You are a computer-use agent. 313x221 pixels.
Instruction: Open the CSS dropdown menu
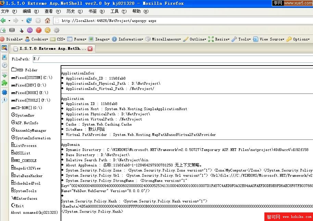click(58, 39)
